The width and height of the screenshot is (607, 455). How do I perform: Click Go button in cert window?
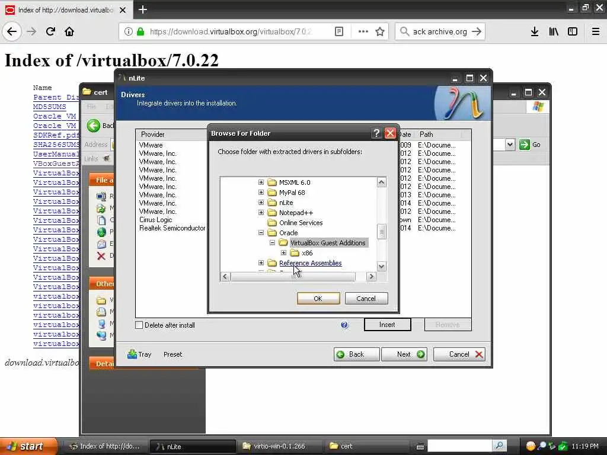point(529,145)
